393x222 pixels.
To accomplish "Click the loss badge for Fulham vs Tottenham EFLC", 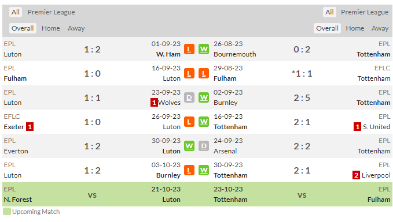I will (204, 73).
